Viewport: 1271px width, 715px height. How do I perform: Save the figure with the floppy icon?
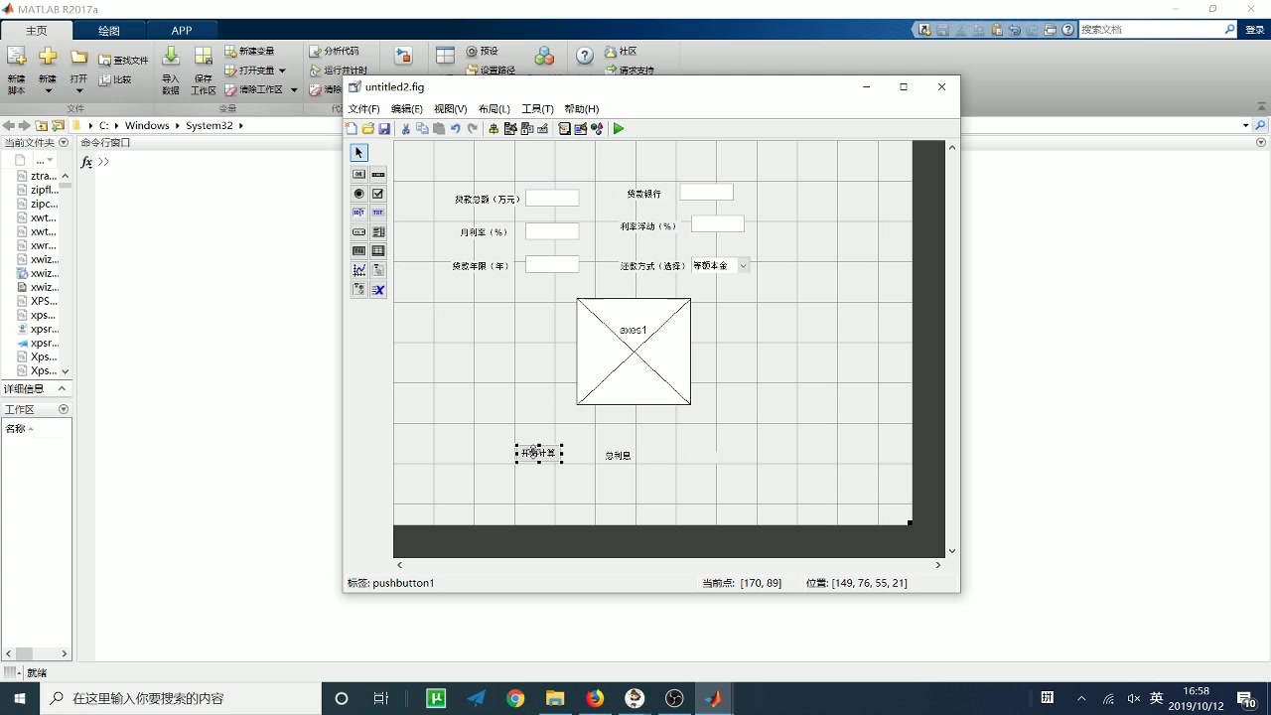(x=384, y=129)
